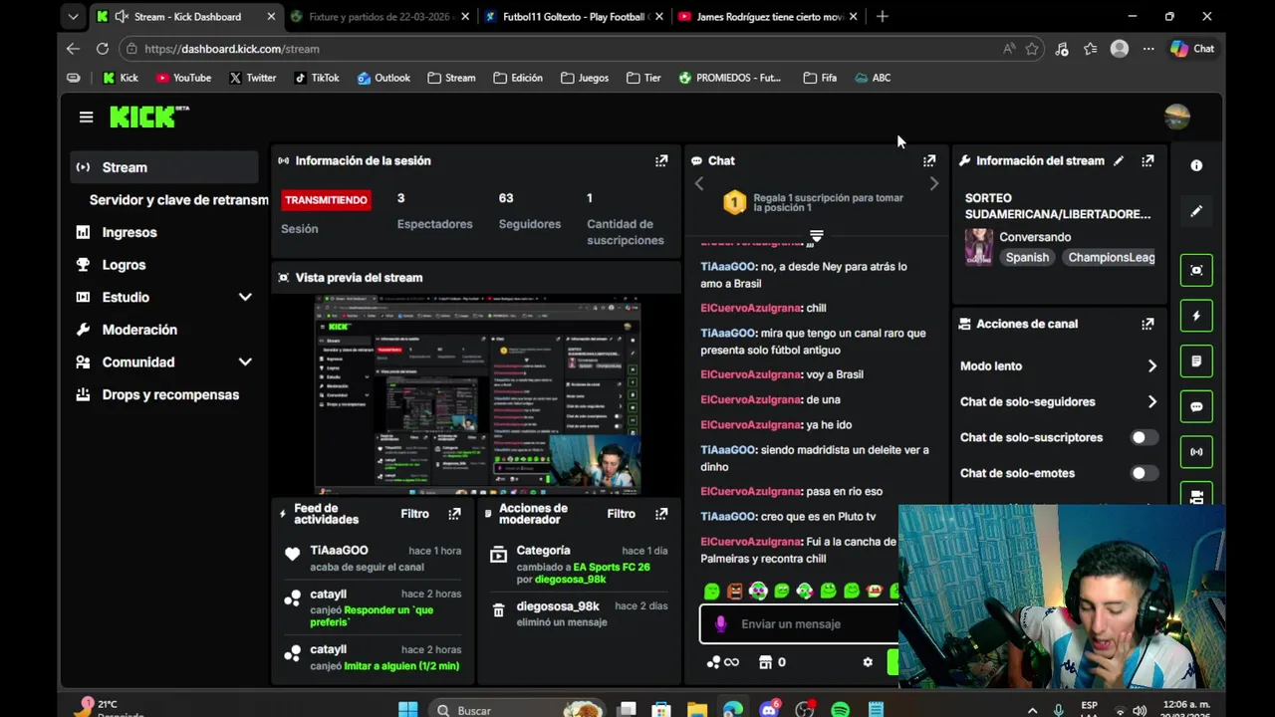This screenshot has width=1275, height=717.
Task: Click the lightning bolt icon in right sidebar
Action: tap(1196, 316)
